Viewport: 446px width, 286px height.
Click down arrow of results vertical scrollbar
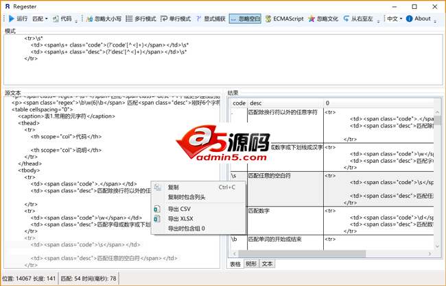point(438,246)
